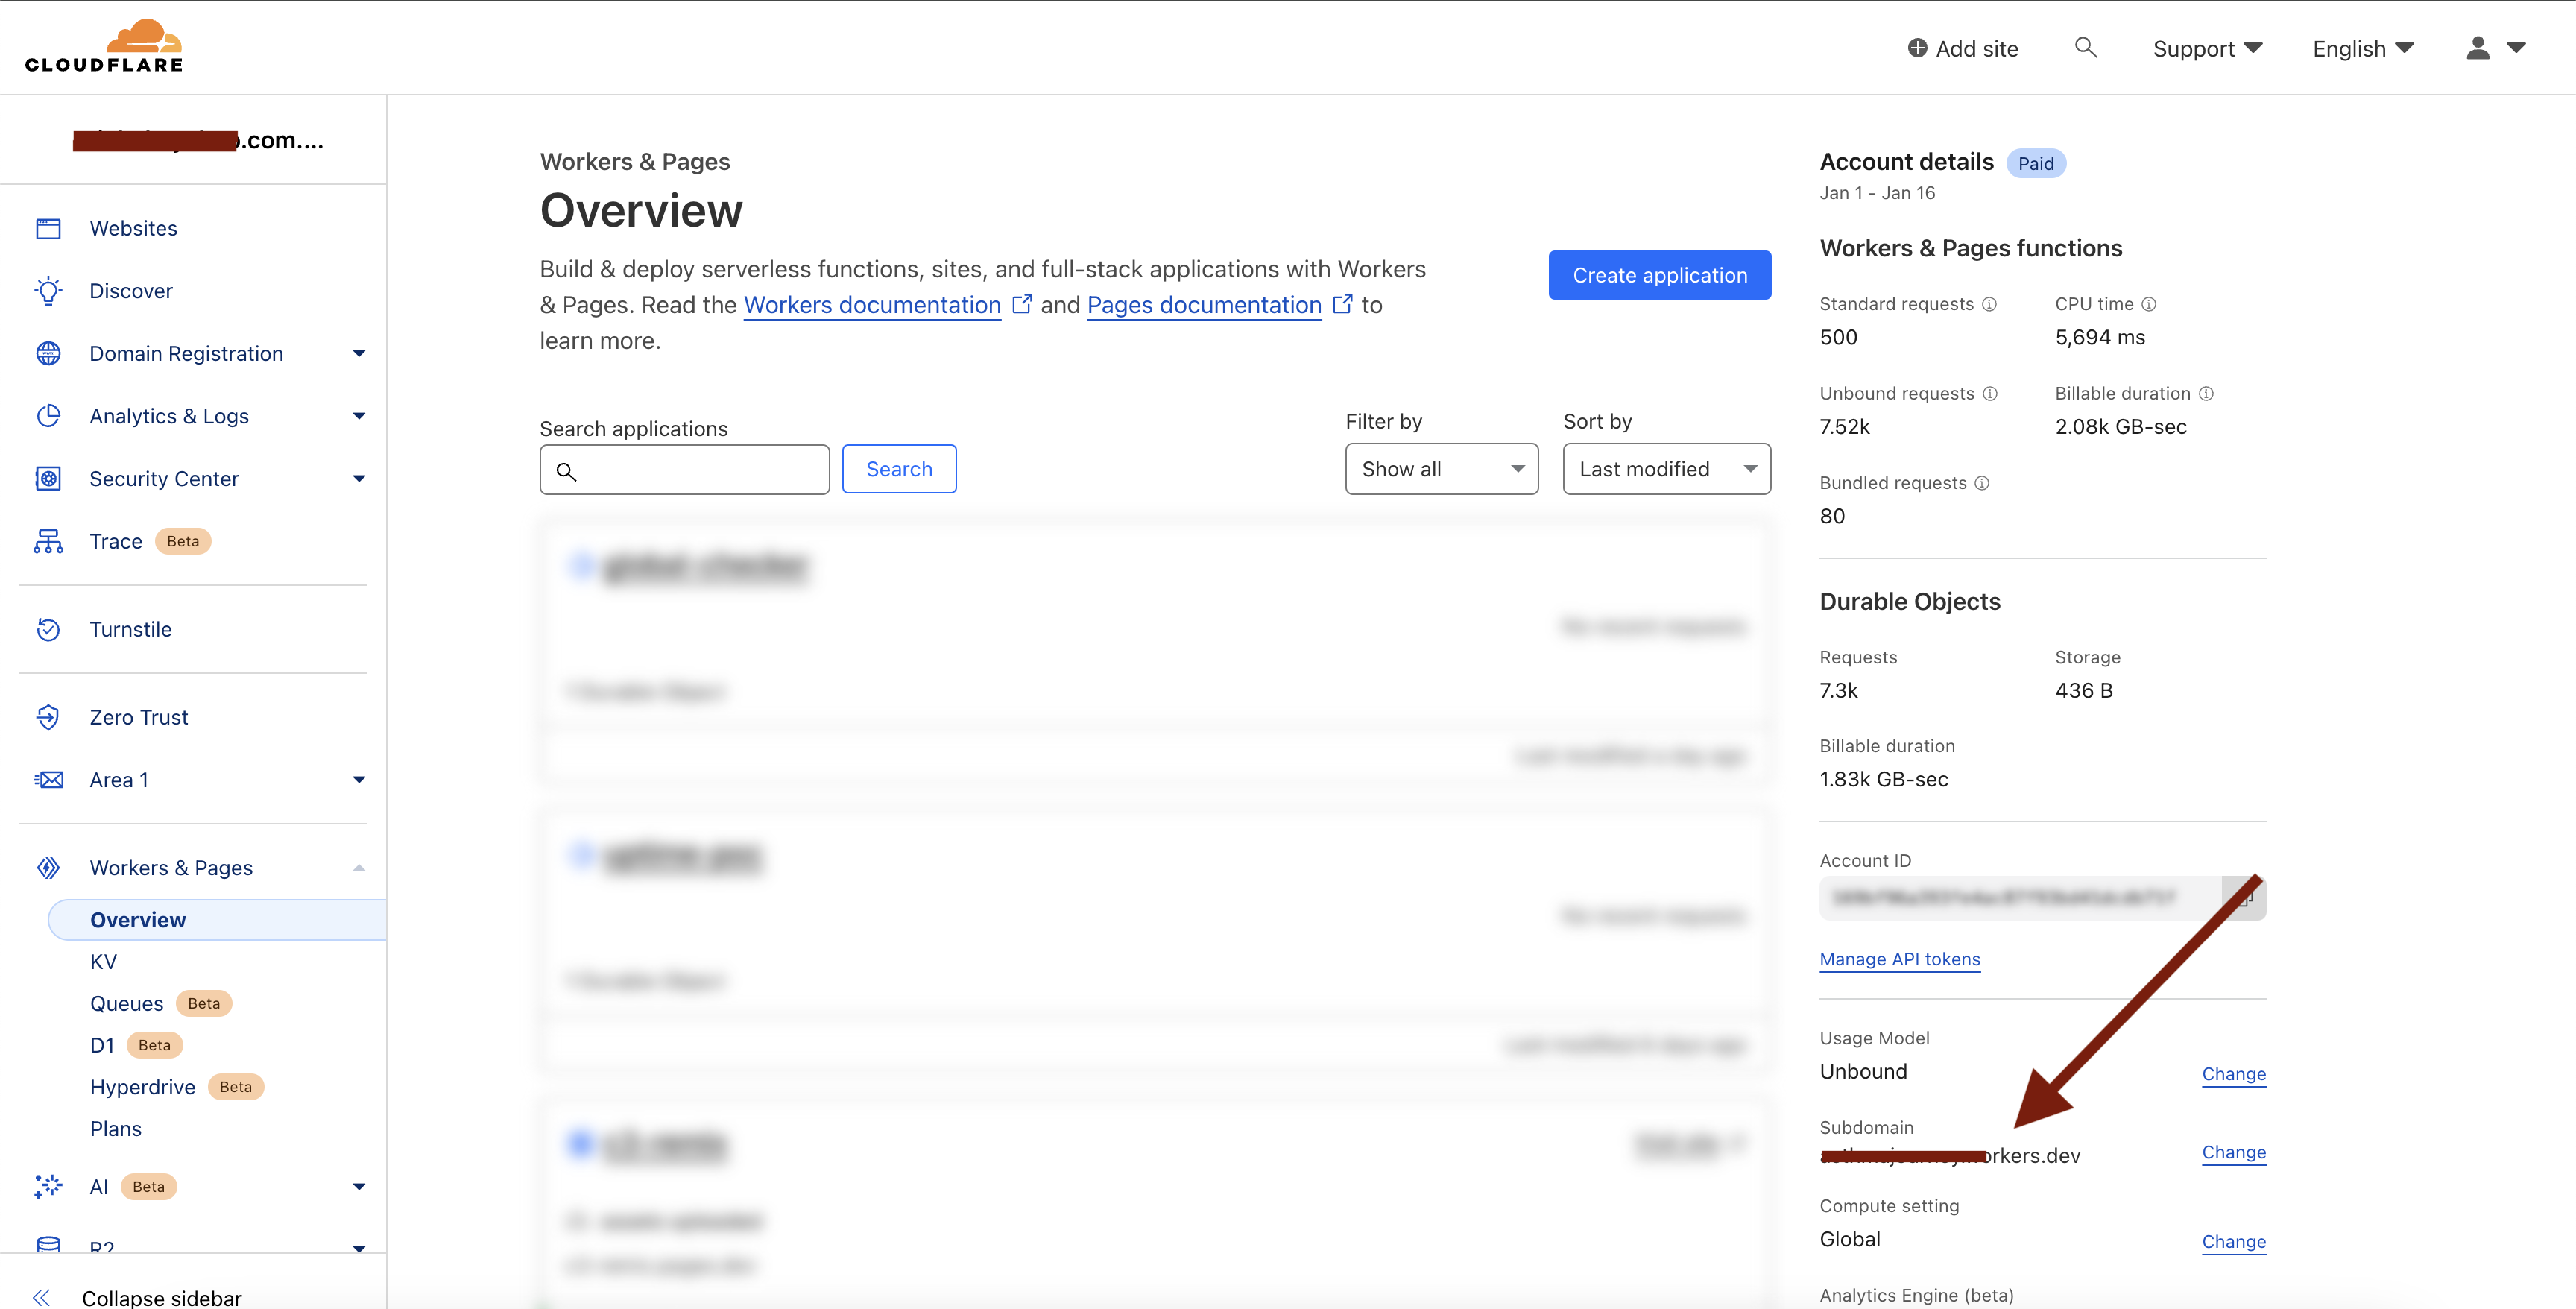The image size is (2576, 1309).
Task: Open Plans in sidebar
Action: (116, 1129)
